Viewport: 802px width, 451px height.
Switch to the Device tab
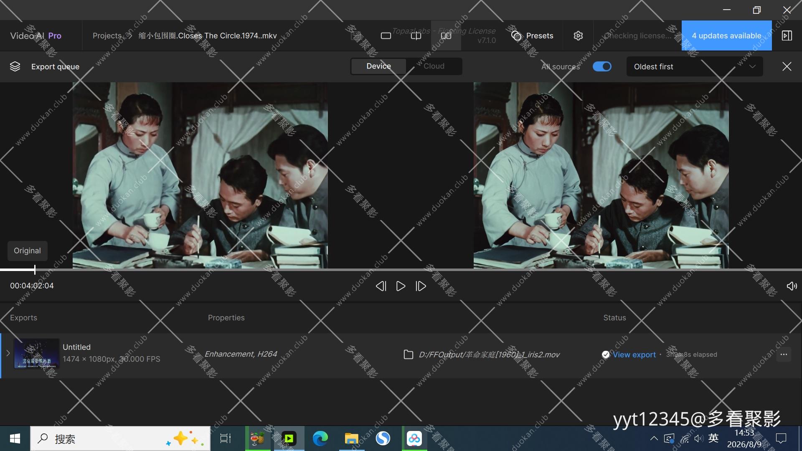pos(378,66)
